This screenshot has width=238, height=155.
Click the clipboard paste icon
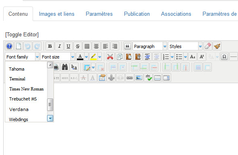point(129,57)
